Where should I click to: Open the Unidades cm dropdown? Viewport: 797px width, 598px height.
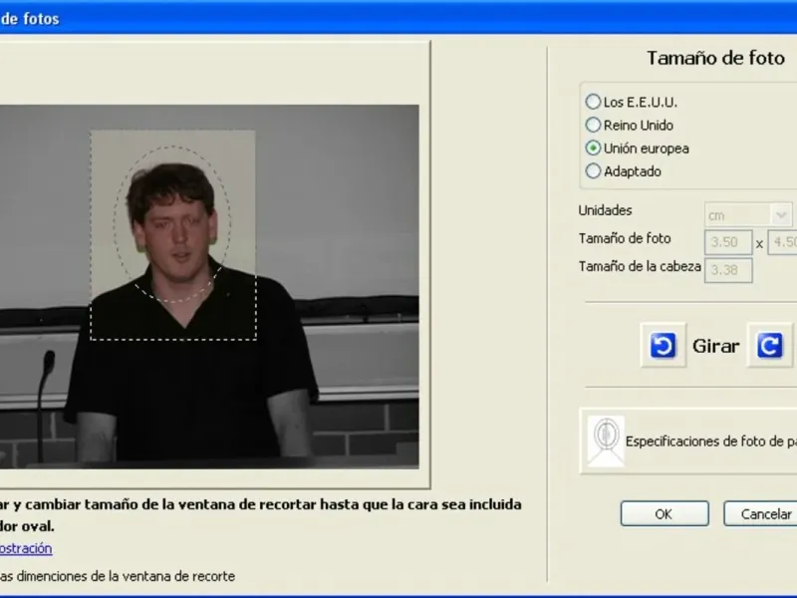tap(748, 215)
